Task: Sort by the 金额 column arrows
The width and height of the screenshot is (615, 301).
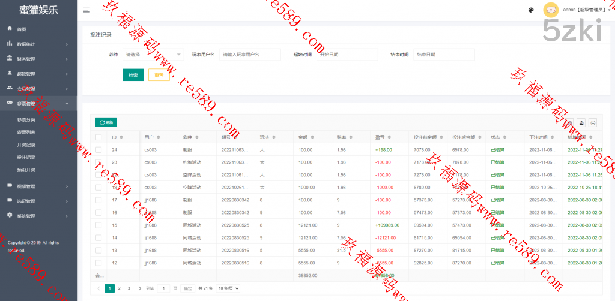Action: [312, 137]
